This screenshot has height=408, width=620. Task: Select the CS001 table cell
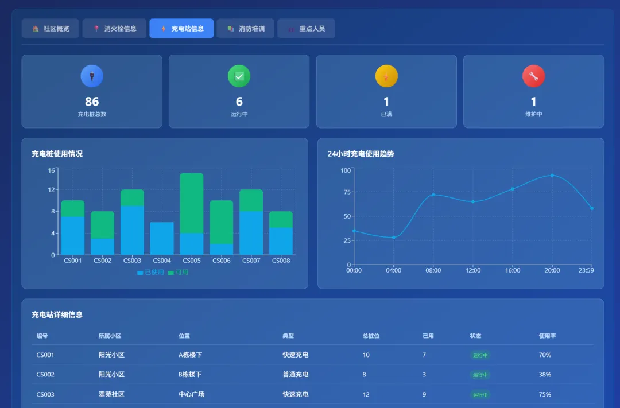tap(45, 355)
